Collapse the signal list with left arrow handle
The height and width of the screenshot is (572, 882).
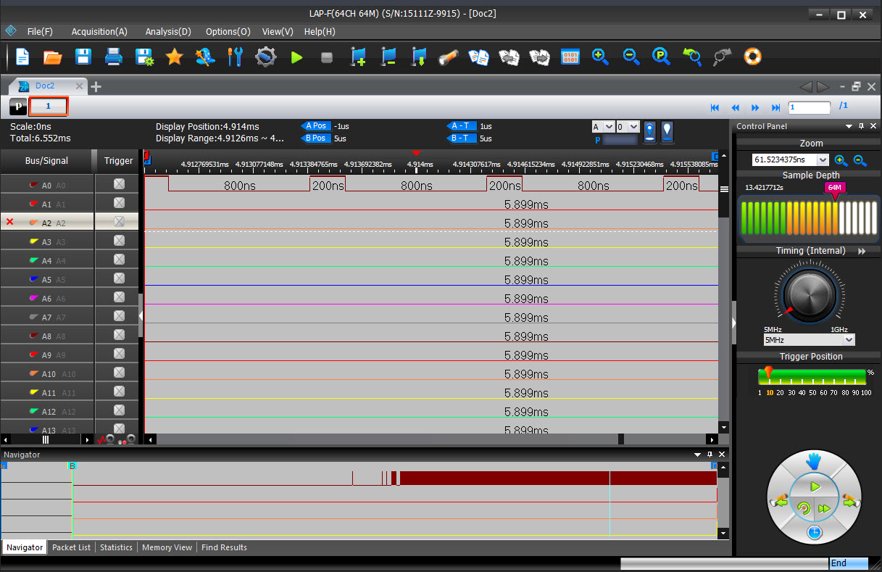point(141,316)
